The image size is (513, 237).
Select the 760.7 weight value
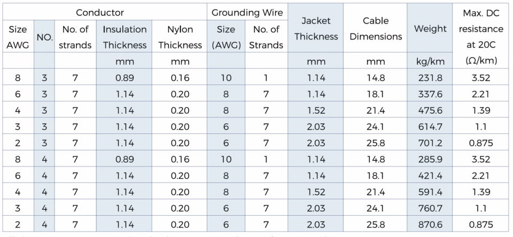(430, 208)
